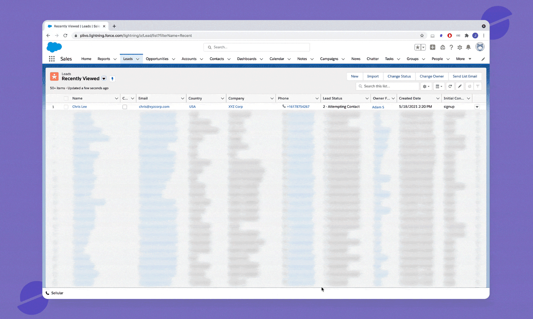Click the phone icon beside +16178754267
Viewport: 533px width, 319px height.
point(284,106)
